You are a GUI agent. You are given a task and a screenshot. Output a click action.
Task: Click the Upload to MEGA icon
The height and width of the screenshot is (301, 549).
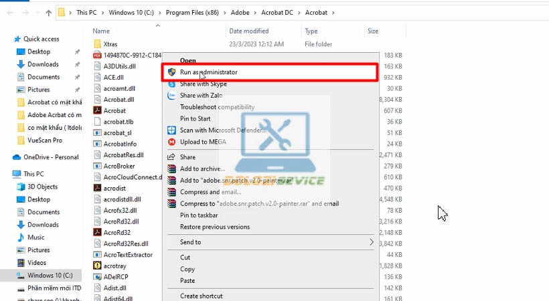coord(171,142)
